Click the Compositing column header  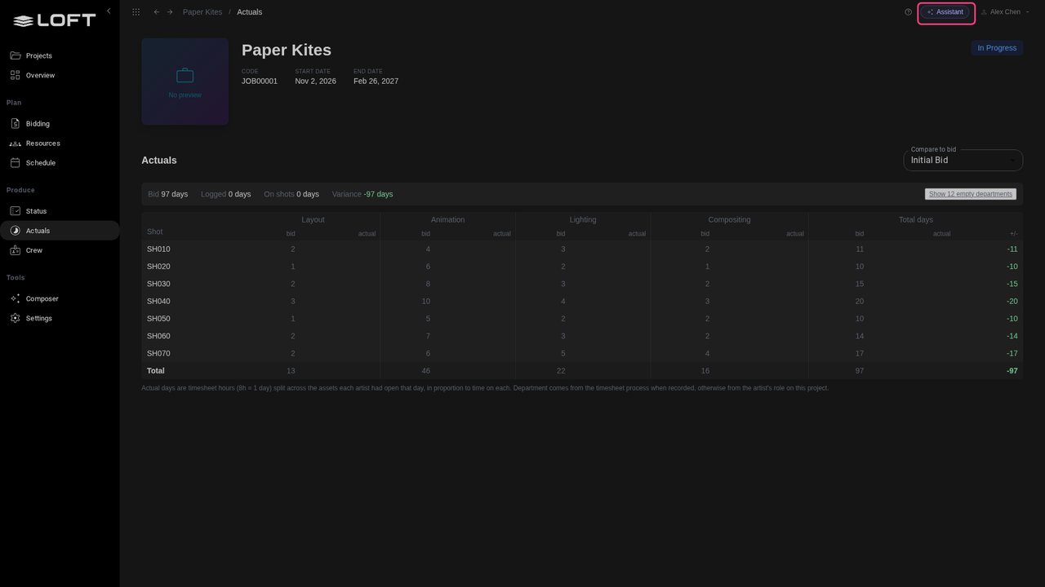729,220
